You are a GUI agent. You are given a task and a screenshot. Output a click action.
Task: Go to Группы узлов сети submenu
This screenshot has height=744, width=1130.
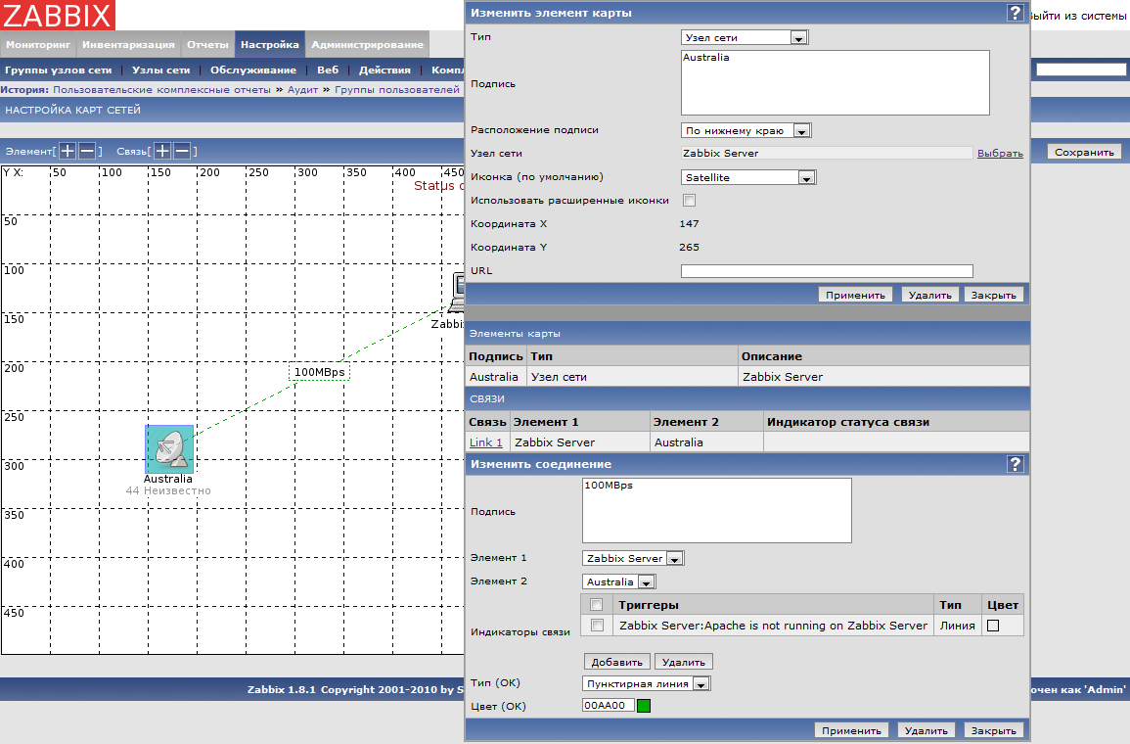(59, 70)
